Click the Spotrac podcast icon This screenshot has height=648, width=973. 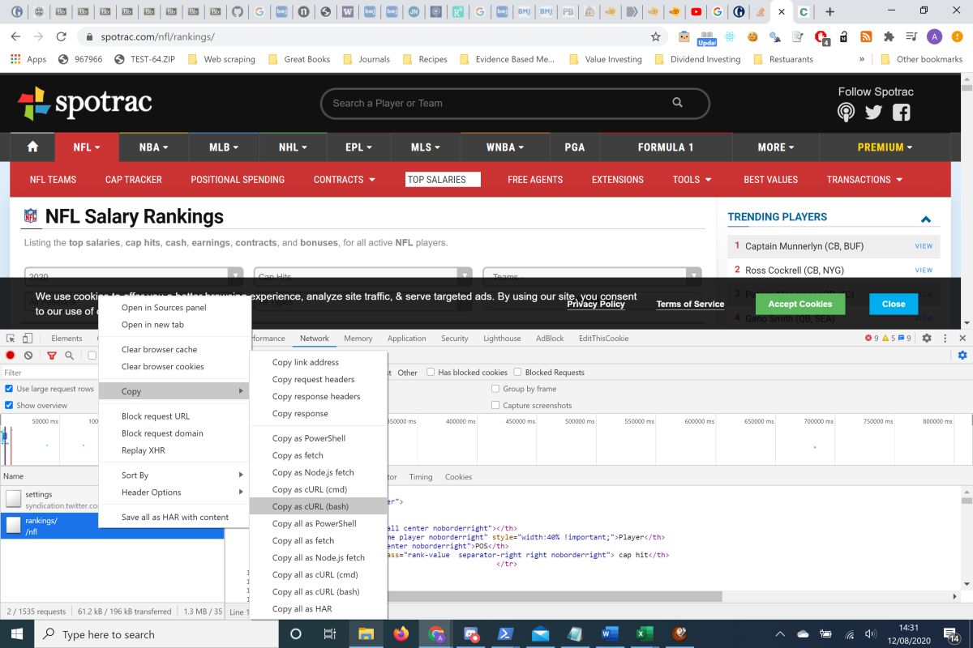coord(846,113)
